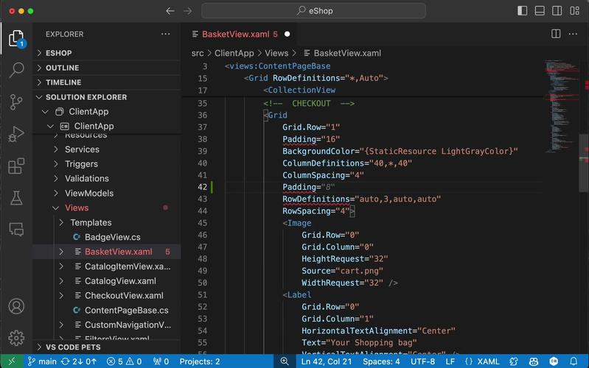Click the ClientApp breadcrumb
589x368 pixels.
point(234,53)
